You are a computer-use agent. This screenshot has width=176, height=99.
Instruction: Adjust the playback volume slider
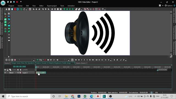tap(64, 60)
